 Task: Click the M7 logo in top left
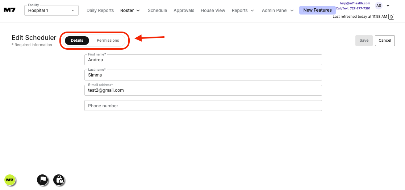point(9,10)
